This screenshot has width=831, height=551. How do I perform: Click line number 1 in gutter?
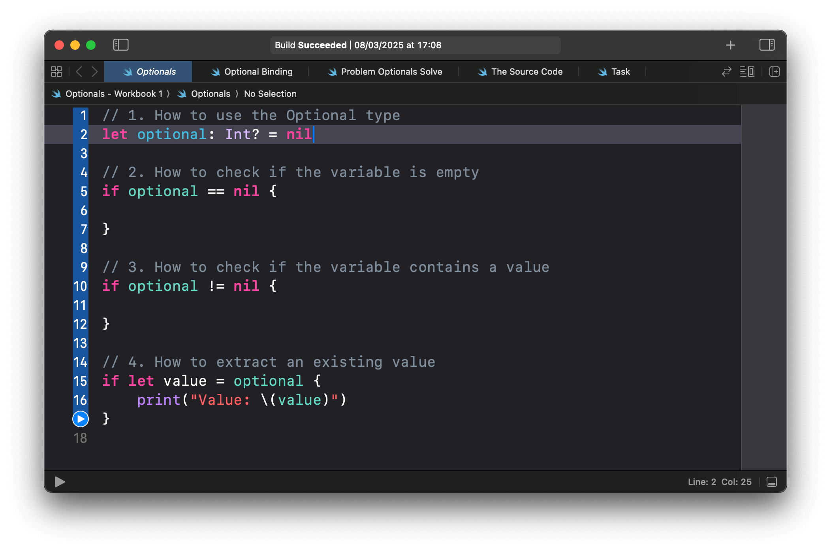click(x=84, y=115)
